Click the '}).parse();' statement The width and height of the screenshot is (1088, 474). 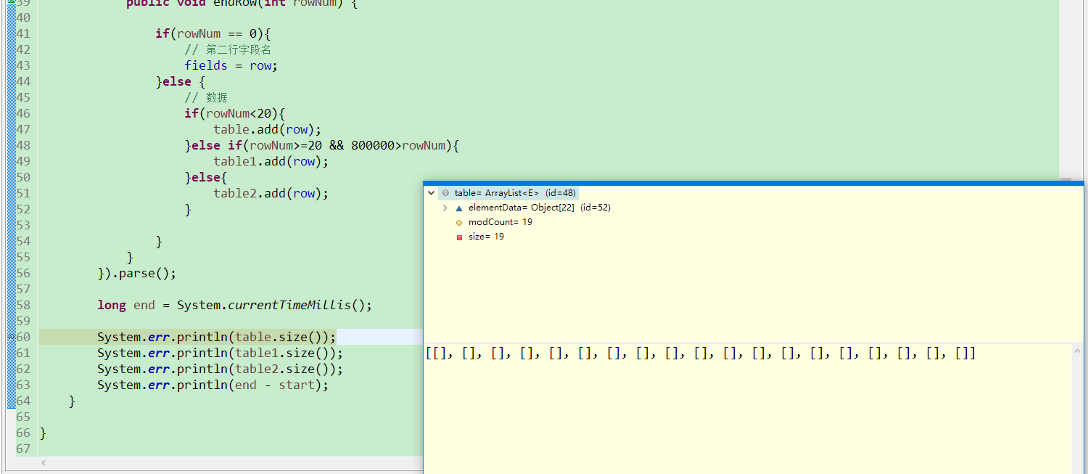point(137,273)
